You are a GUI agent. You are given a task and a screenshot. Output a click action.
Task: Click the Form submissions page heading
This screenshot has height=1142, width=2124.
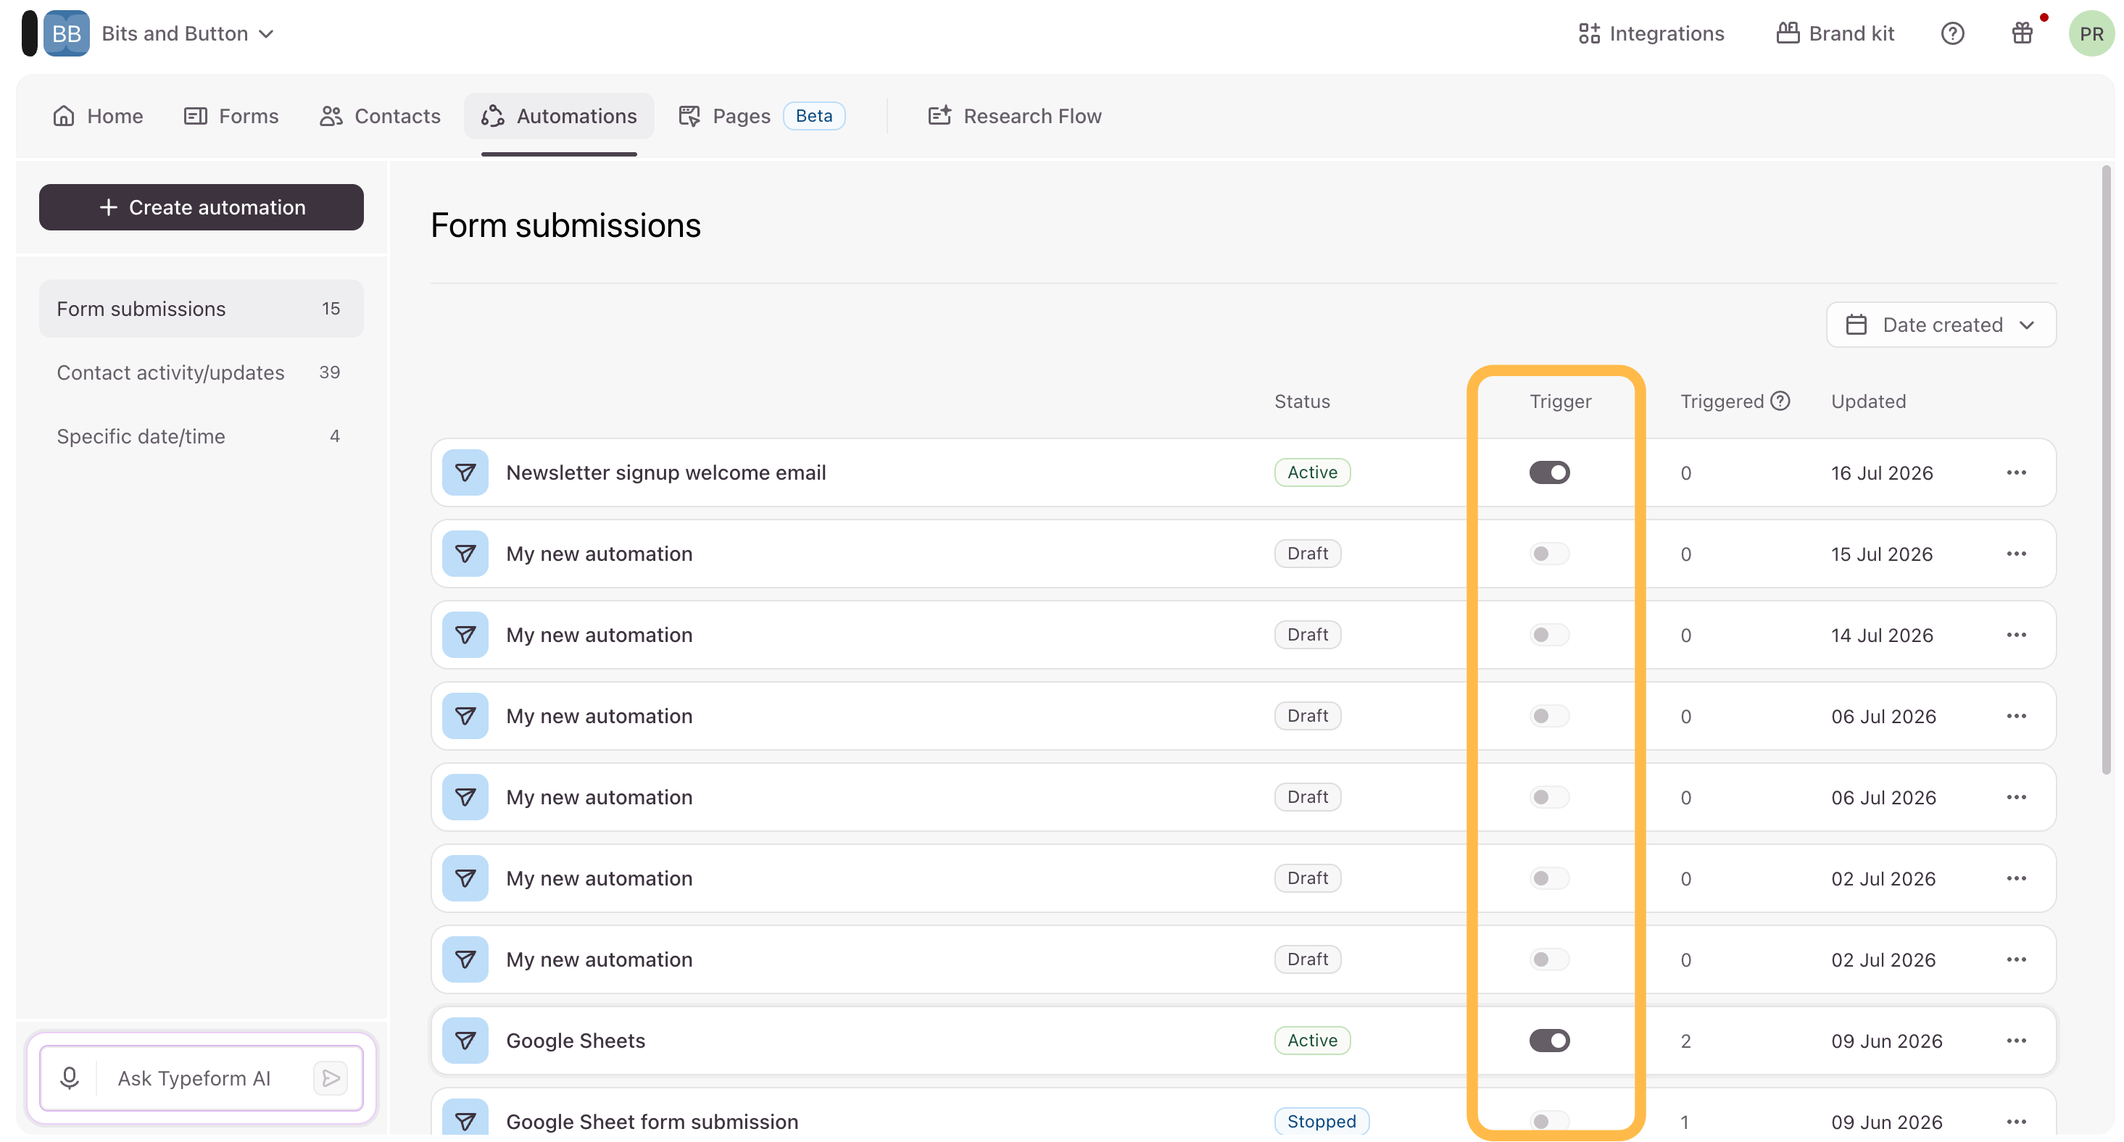click(x=565, y=225)
